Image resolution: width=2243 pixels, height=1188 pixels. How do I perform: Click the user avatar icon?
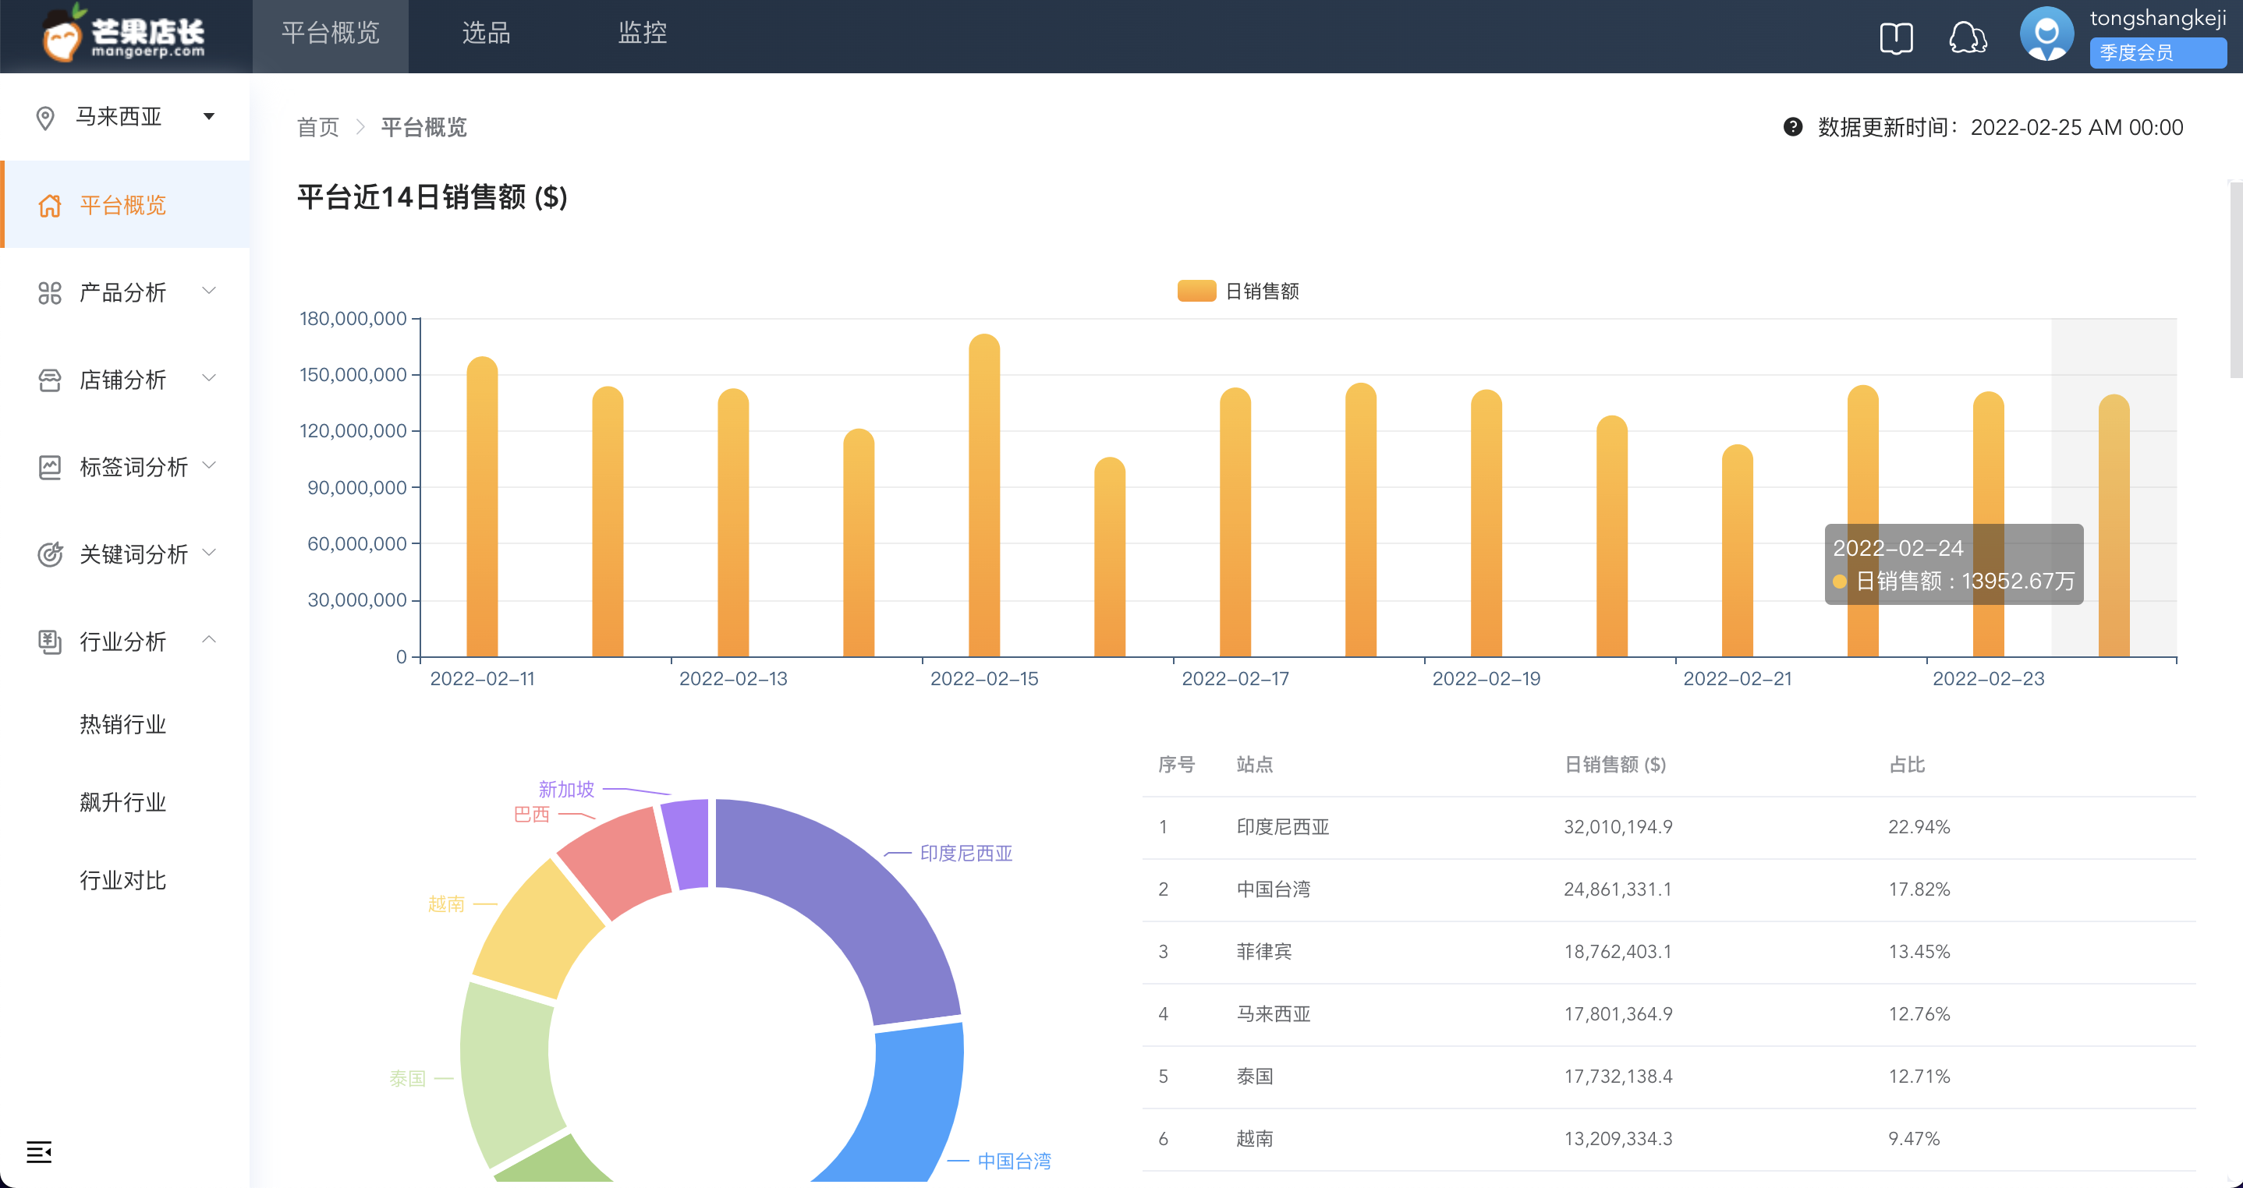(x=2046, y=35)
